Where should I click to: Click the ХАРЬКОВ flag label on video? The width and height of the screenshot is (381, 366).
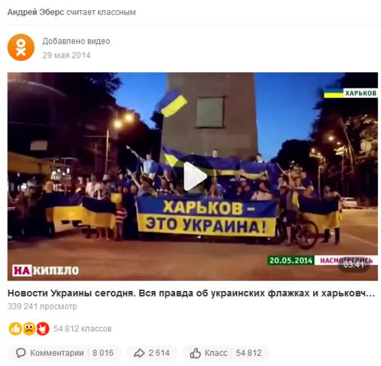[x=351, y=93]
